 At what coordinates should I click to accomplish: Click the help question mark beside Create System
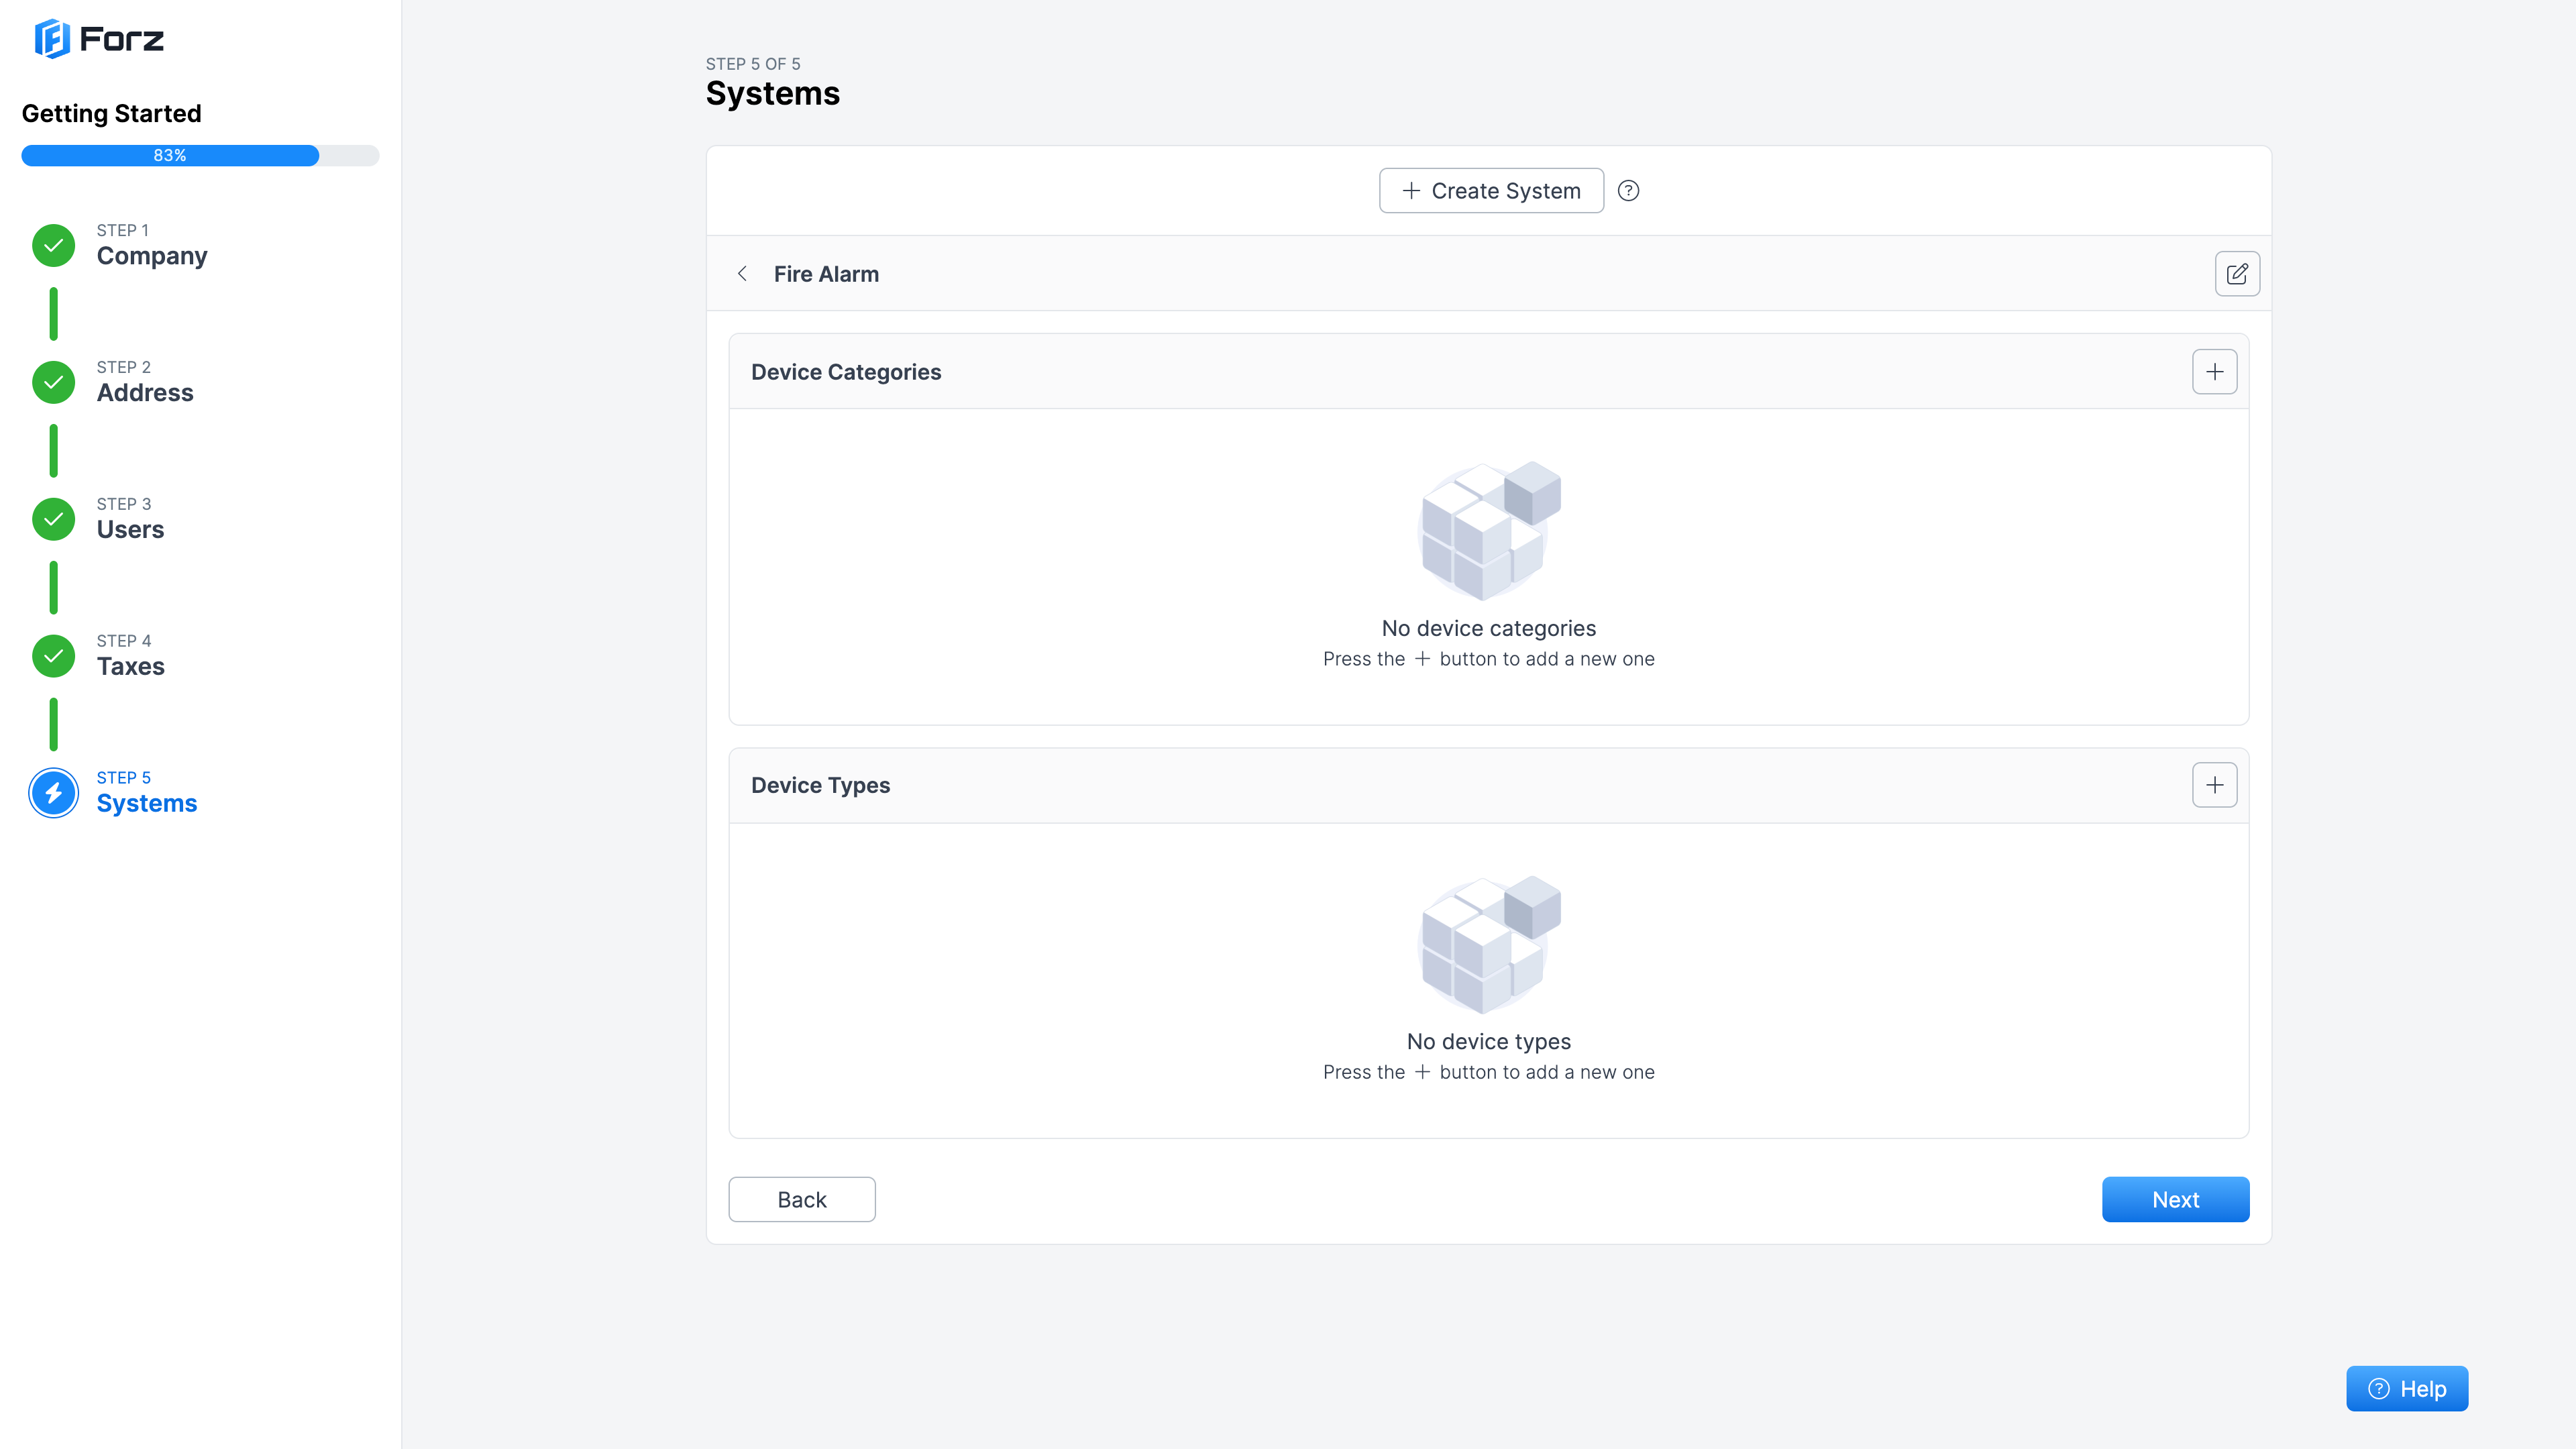click(x=1628, y=191)
